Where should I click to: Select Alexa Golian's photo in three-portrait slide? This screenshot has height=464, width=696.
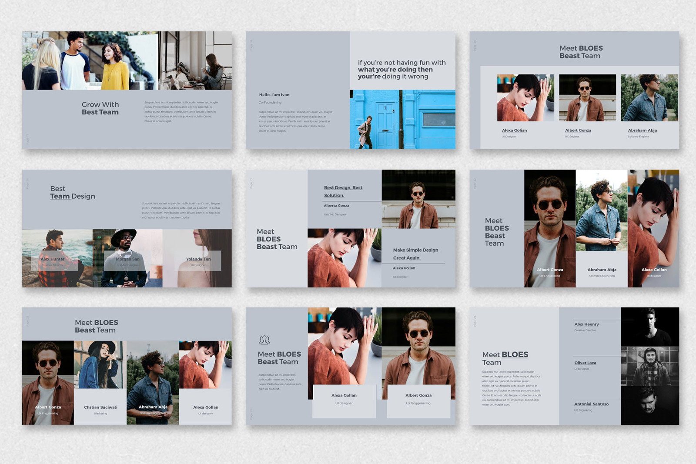525,98
